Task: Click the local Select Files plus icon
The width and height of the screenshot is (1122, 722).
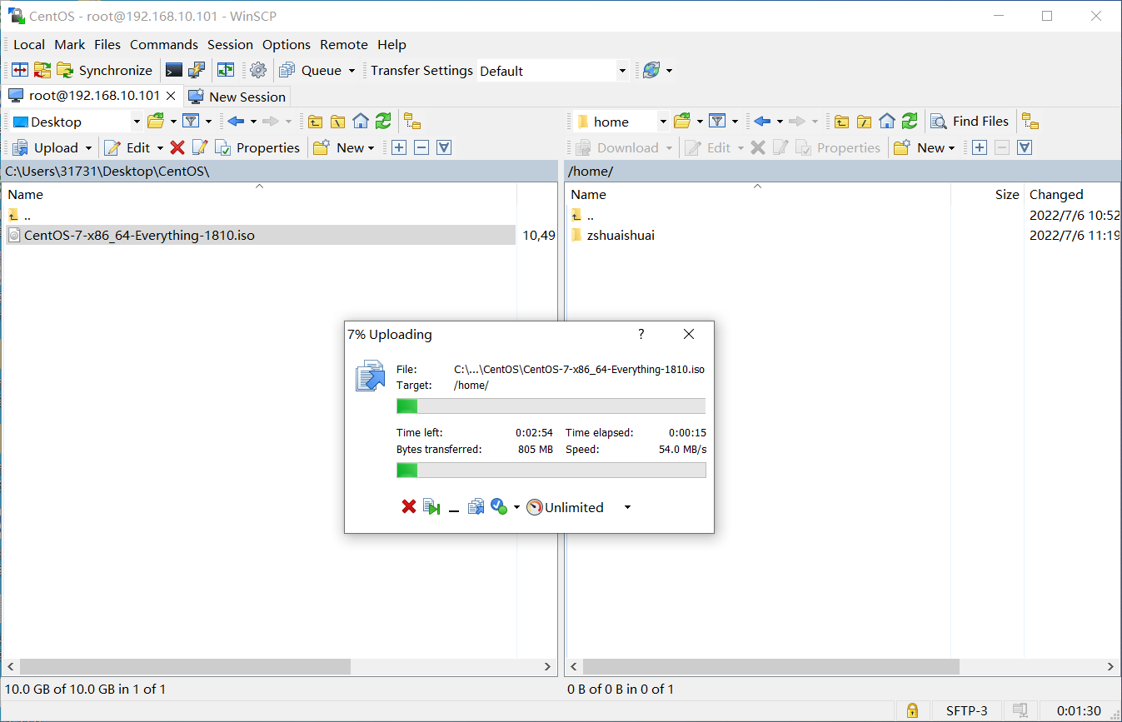Action: pos(399,147)
